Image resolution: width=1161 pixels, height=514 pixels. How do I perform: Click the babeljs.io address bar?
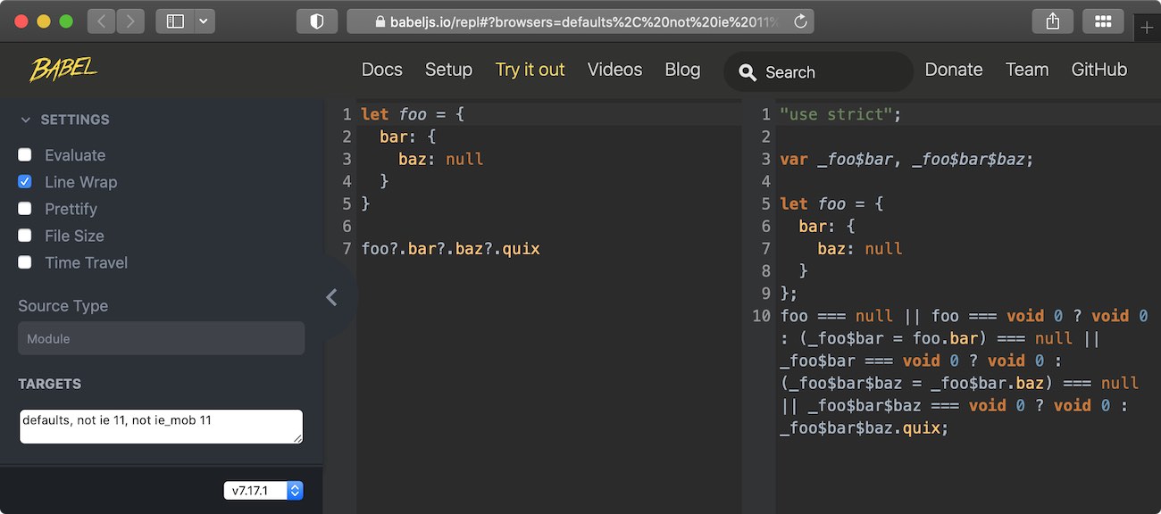(580, 21)
